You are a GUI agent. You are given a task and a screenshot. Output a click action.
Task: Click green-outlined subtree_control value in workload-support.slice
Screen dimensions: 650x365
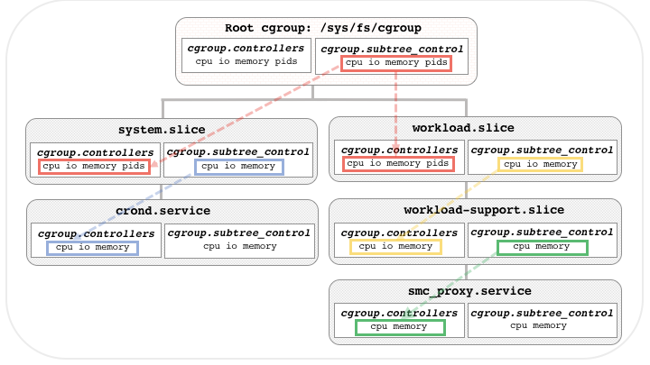click(x=542, y=246)
